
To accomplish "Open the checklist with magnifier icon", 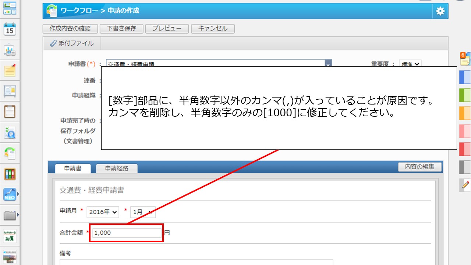I will pyautogui.click(x=10, y=132).
